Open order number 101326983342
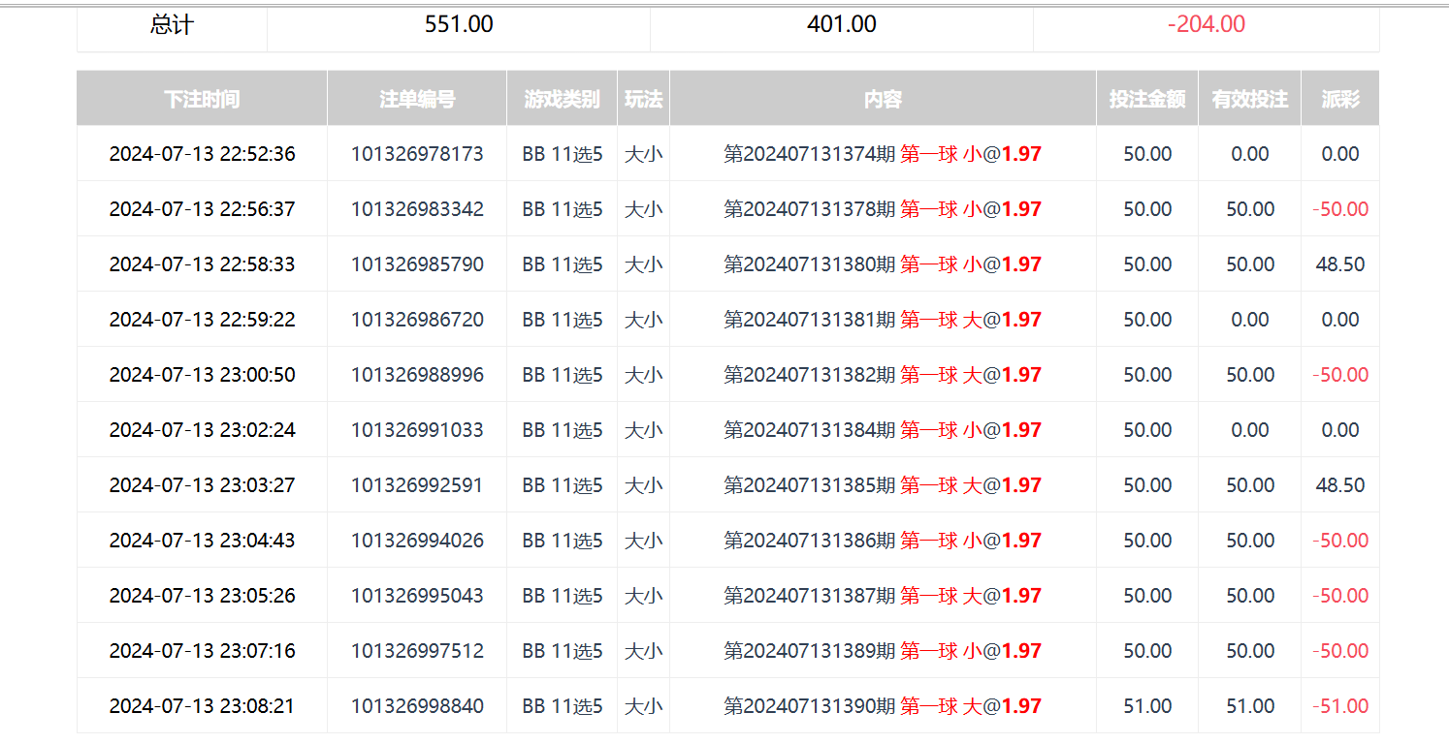The image size is (1449, 744). click(417, 209)
